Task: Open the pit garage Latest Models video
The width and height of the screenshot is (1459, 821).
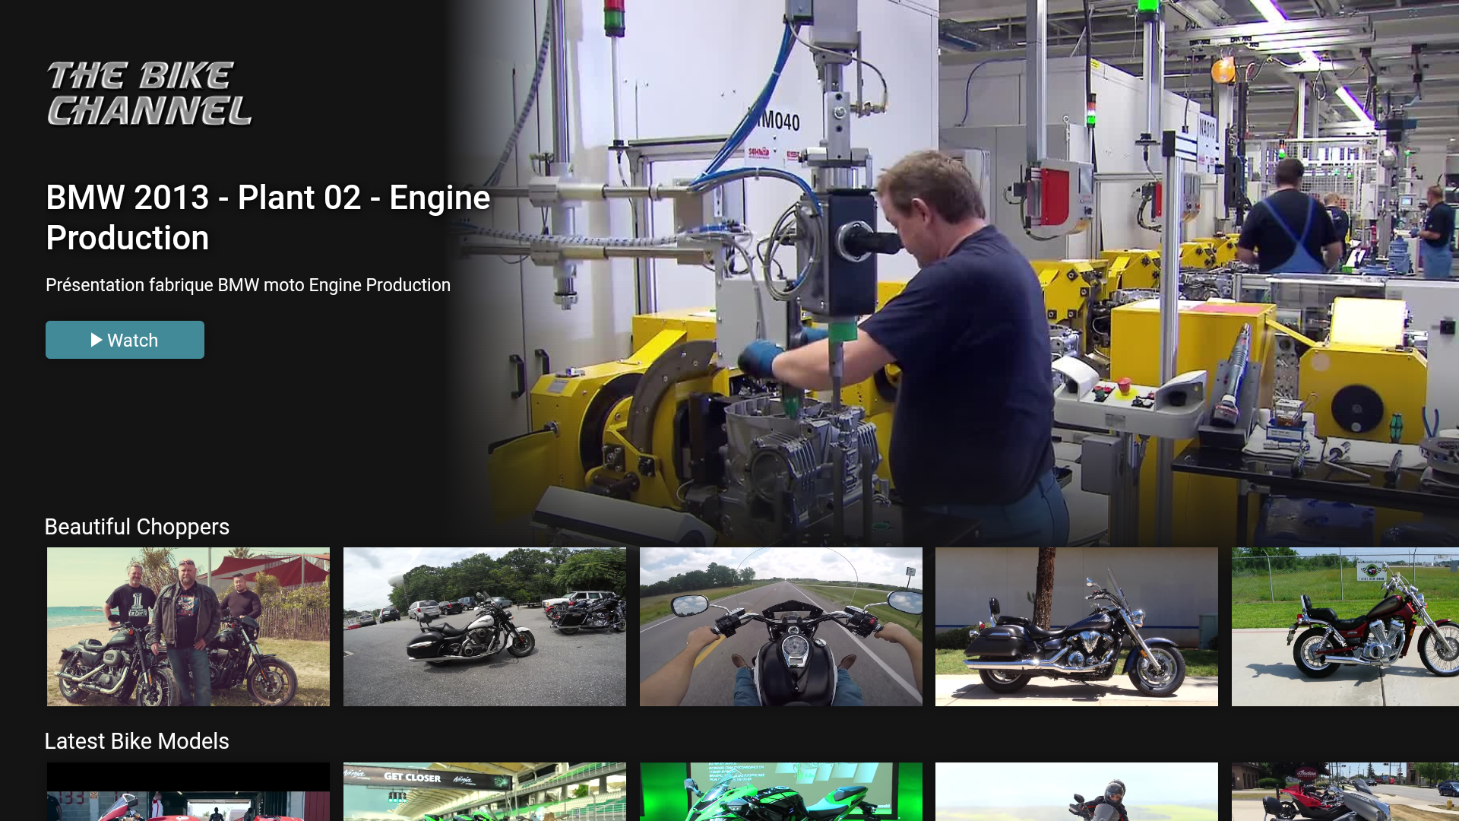Action: (x=188, y=791)
